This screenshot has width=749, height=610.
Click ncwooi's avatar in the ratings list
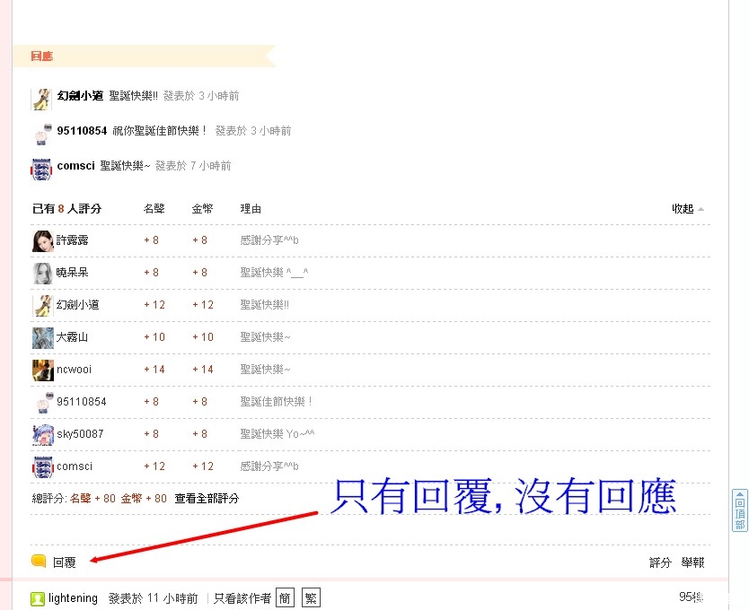(x=42, y=370)
